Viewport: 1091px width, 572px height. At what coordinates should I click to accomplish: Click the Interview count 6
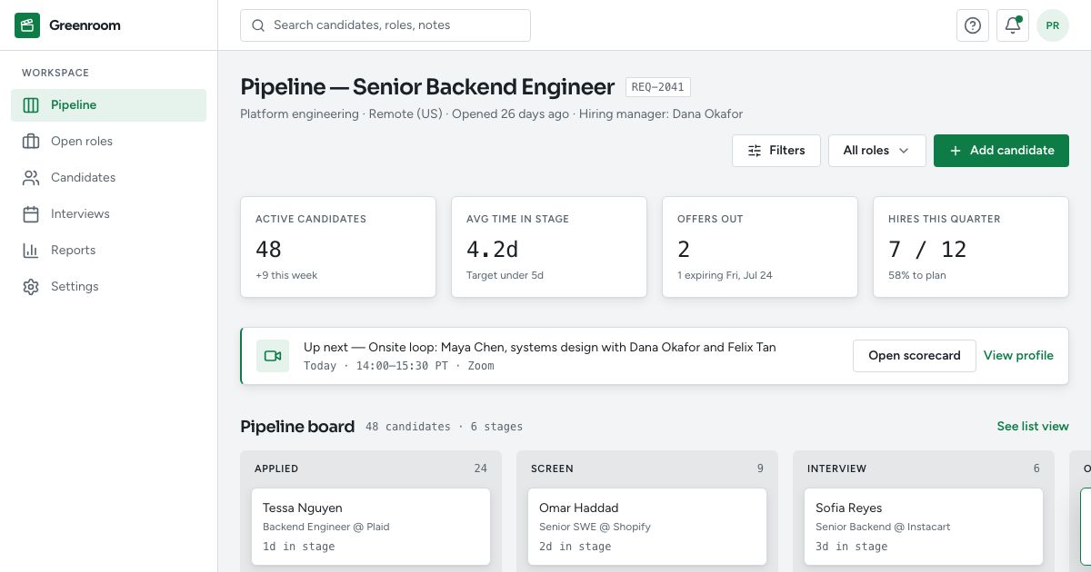1036,468
